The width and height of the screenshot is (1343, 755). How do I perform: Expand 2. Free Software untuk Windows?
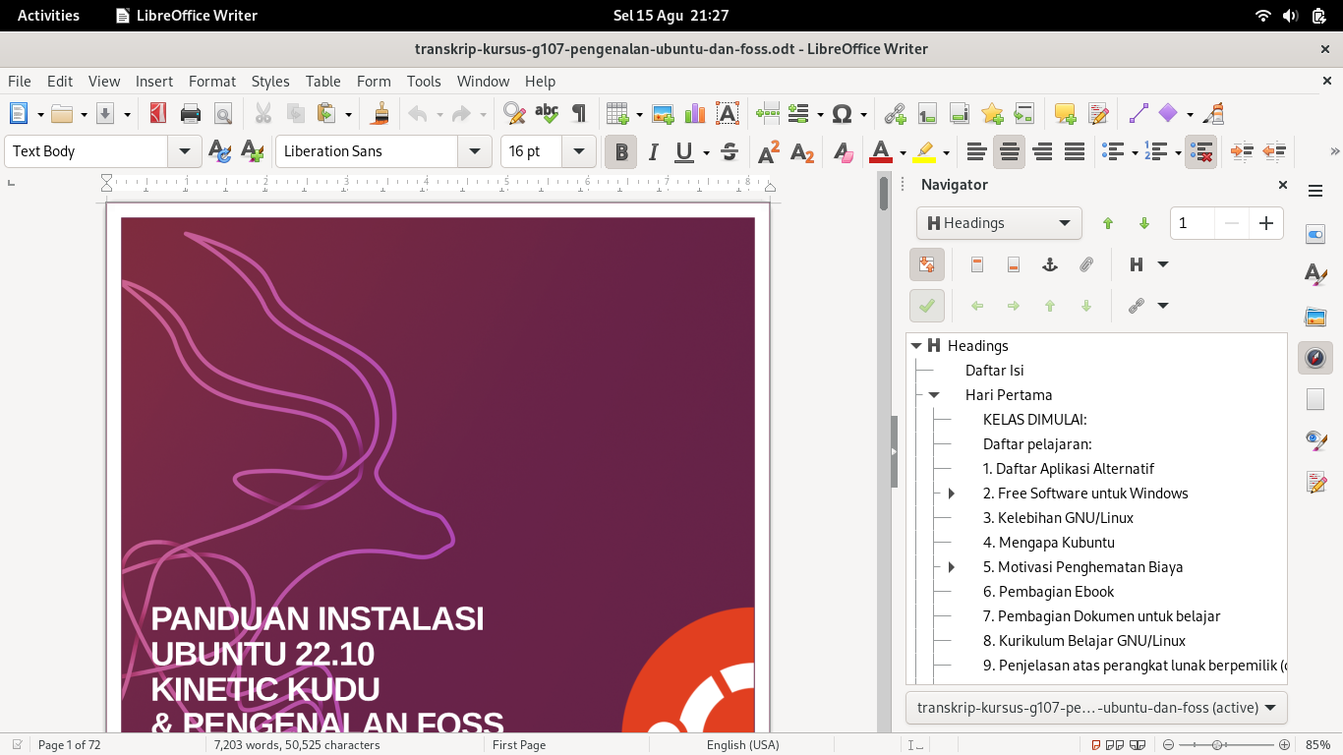[x=951, y=494]
